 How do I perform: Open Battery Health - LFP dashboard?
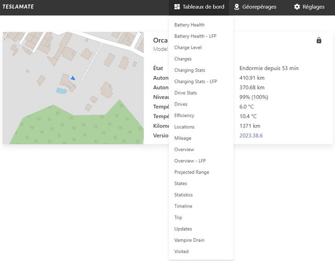coord(195,36)
